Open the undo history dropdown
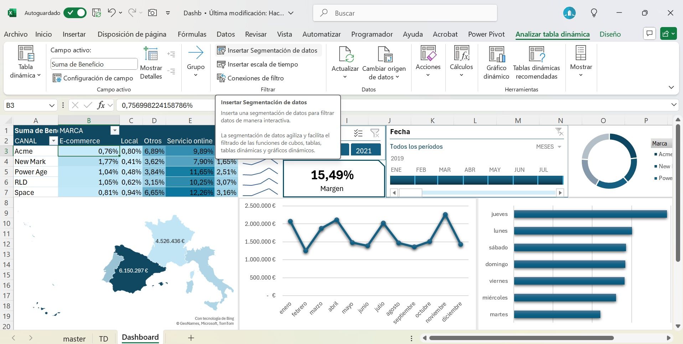This screenshot has width=683, height=344. point(120,13)
